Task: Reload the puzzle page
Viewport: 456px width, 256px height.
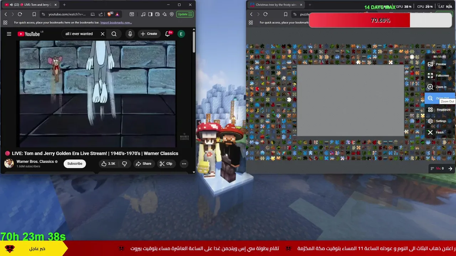Action: tap(265, 14)
